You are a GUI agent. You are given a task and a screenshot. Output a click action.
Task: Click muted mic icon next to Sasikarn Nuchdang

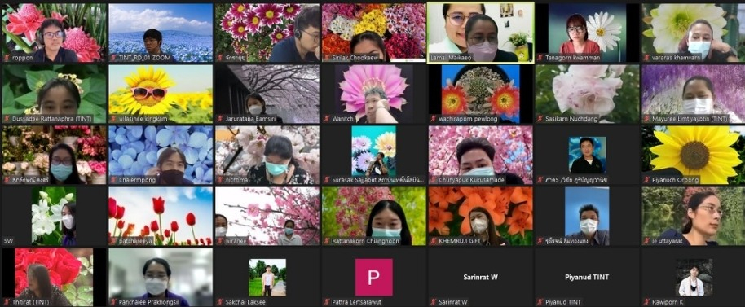point(540,119)
